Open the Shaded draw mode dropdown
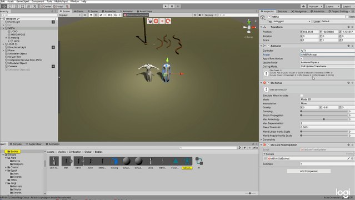The image size is (355, 200). [70, 15]
